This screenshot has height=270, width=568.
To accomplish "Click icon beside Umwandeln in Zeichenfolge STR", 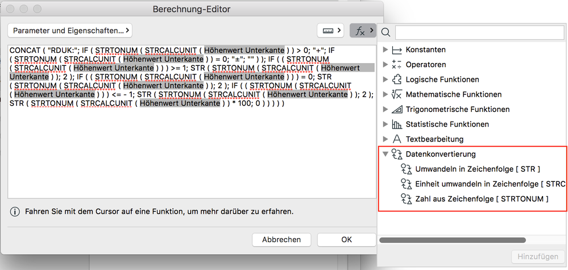I will tap(407, 169).
